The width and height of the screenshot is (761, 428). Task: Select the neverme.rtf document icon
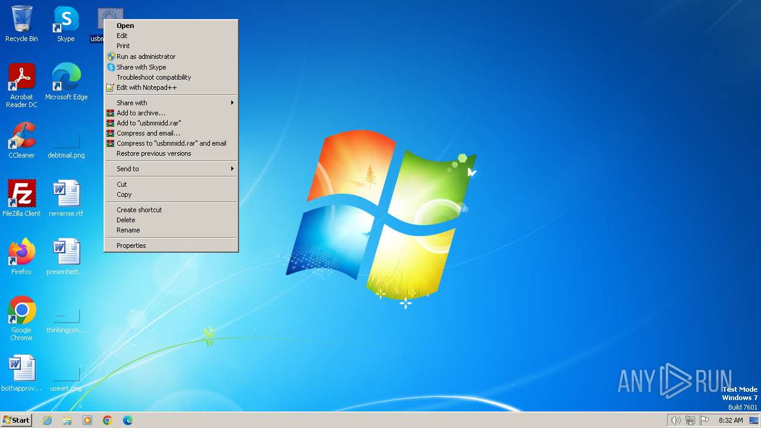coord(66,199)
